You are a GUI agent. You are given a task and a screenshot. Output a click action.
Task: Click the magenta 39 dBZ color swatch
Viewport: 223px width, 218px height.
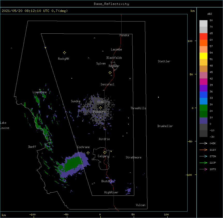(203, 82)
